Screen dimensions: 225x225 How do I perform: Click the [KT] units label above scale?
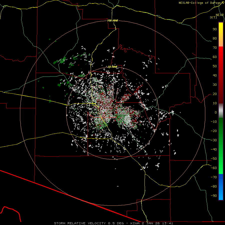[213, 17]
